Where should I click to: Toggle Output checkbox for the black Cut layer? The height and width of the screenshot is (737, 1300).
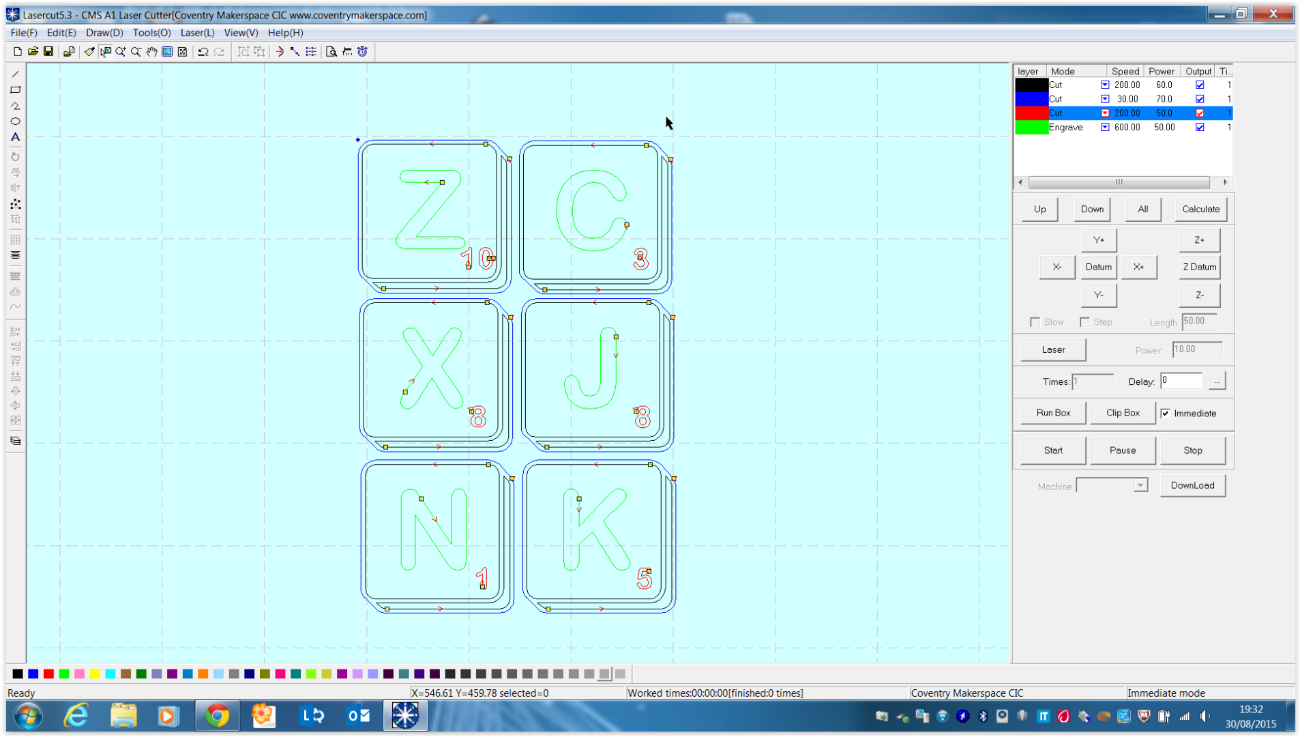tap(1199, 85)
